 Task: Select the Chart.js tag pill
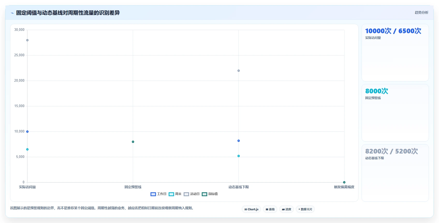click(251, 209)
